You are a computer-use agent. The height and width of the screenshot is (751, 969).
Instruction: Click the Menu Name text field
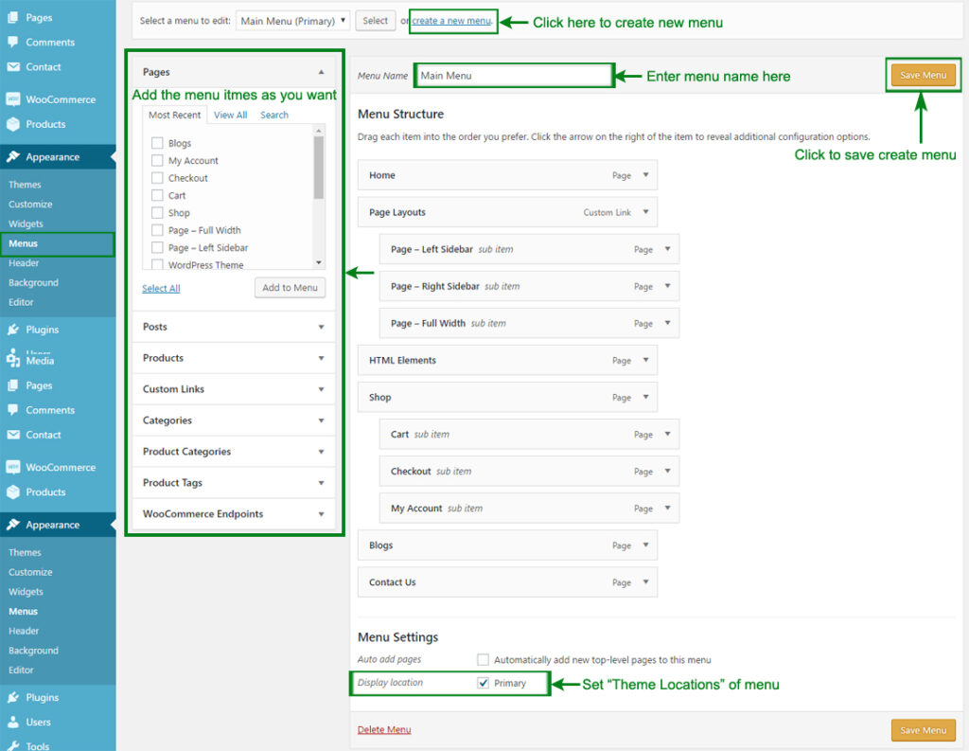(x=514, y=76)
